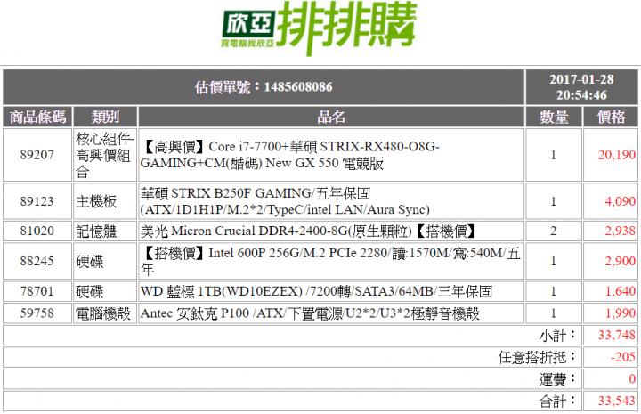
Task: Click the 欣亞 排排購 logo banner
Action: click(319, 28)
